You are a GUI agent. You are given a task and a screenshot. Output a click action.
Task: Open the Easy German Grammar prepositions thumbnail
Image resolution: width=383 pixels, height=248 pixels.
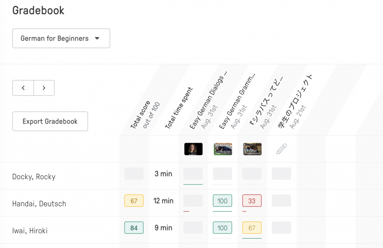coord(223,149)
